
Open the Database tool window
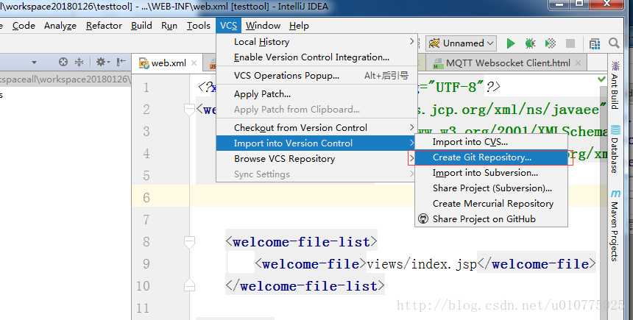pos(615,149)
